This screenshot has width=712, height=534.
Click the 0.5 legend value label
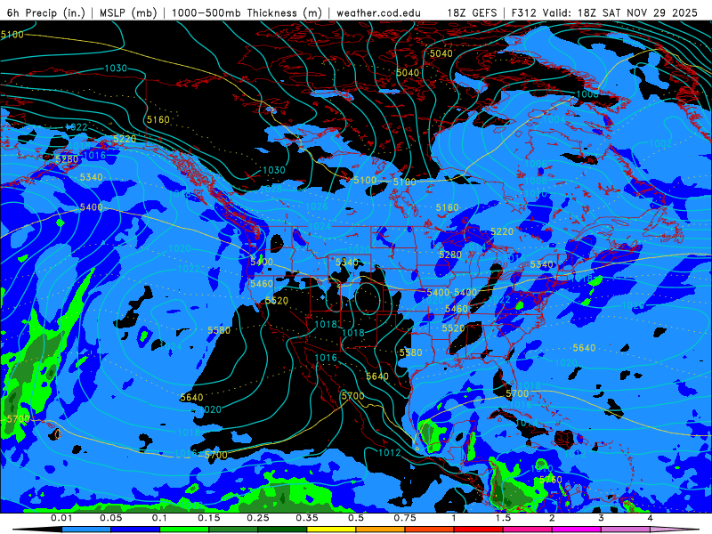356,518
